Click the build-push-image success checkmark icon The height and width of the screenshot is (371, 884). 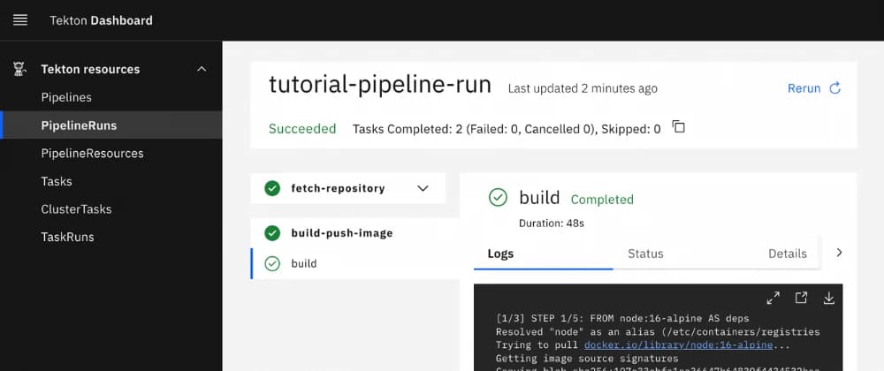tap(272, 233)
